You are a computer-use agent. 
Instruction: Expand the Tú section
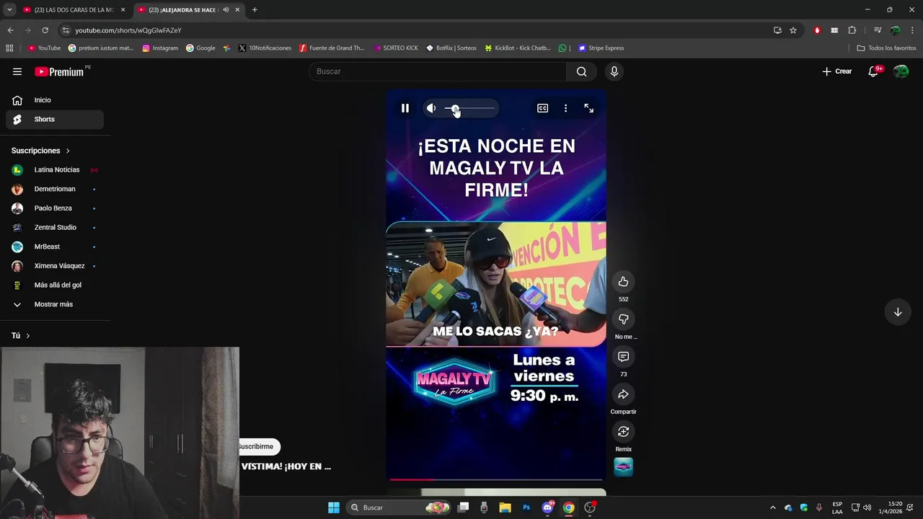point(21,336)
